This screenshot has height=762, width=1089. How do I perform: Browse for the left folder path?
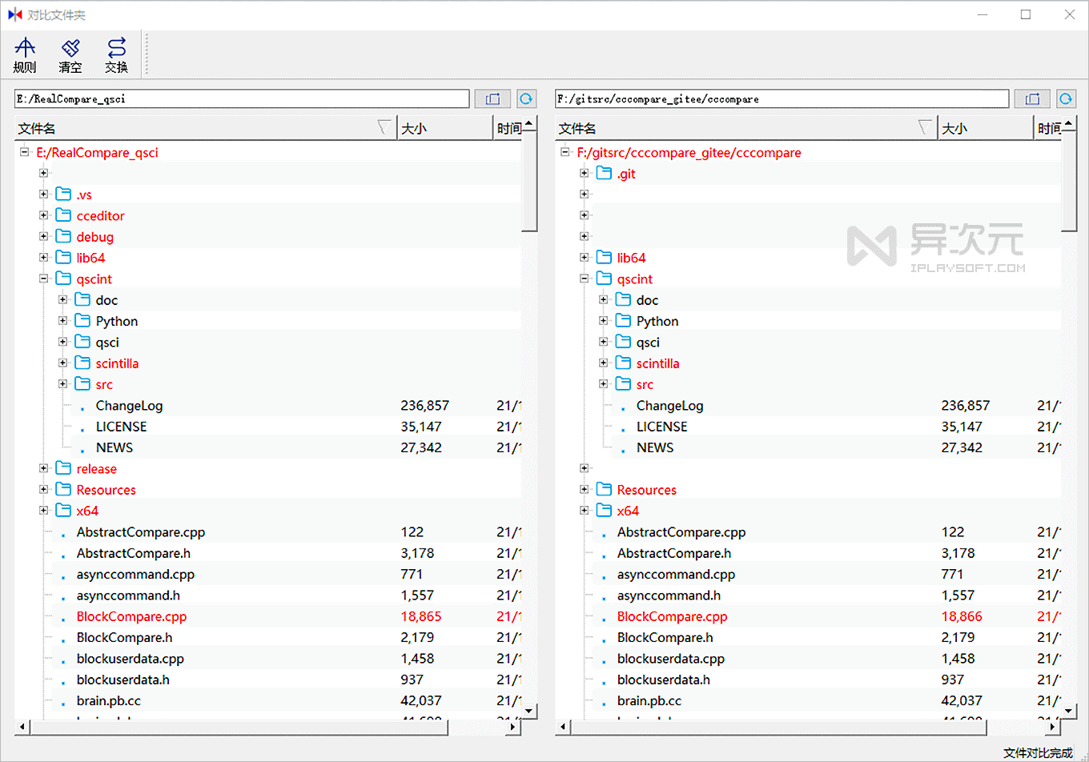(x=492, y=98)
